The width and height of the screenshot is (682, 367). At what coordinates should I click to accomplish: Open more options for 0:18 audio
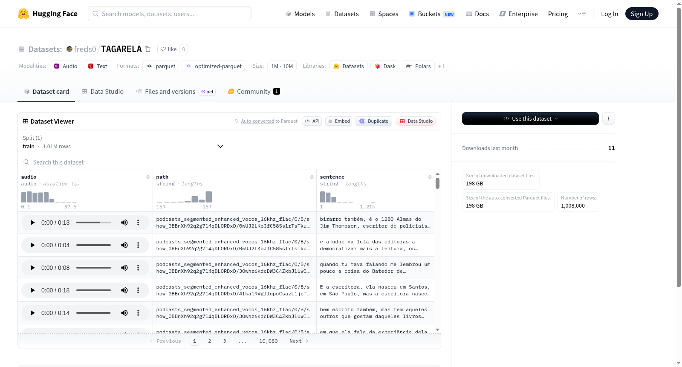(x=138, y=290)
